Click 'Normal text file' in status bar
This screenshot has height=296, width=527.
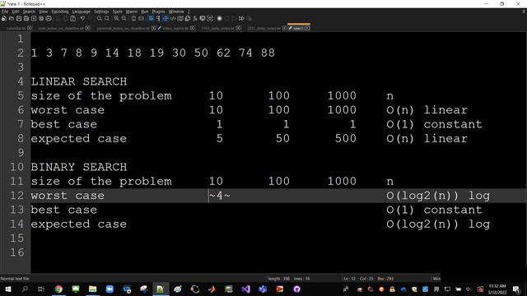coord(15,279)
